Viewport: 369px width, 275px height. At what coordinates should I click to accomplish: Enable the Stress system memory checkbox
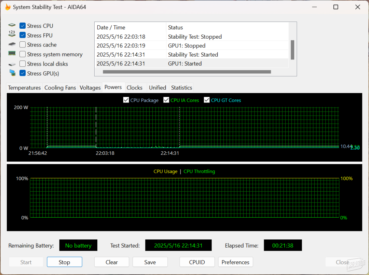coord(23,54)
